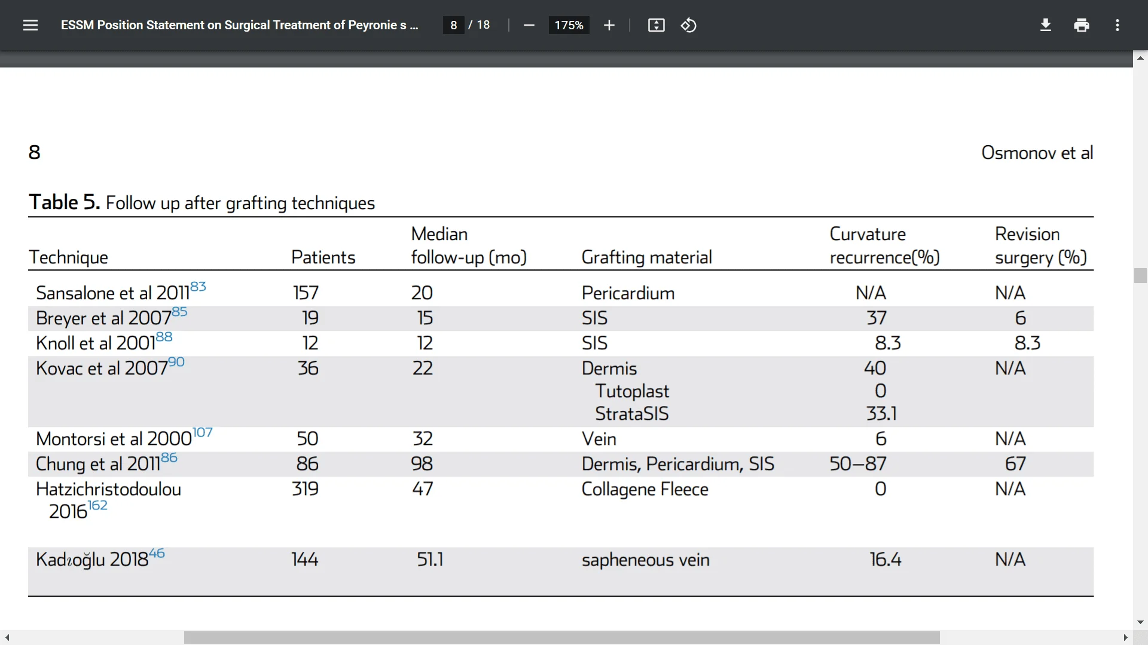The height and width of the screenshot is (645, 1148).
Task: Open reference 162 for Hatzichristodoulou
Action: [97, 505]
